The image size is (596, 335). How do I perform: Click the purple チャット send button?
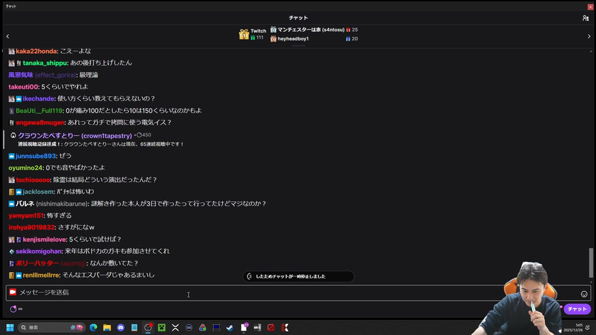577,309
